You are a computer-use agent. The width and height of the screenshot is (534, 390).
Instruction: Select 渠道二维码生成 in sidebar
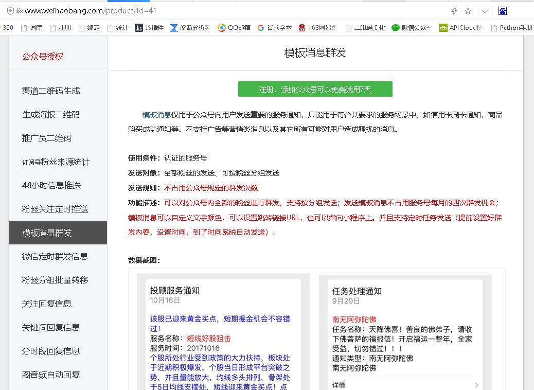pyautogui.click(x=51, y=91)
